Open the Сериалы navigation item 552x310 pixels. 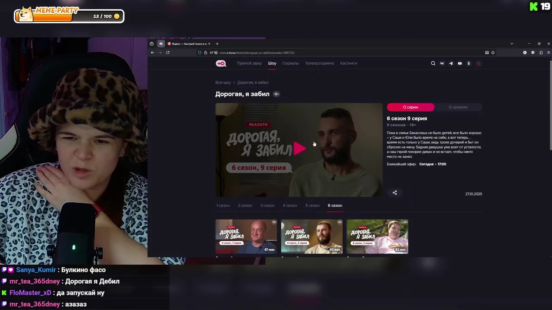(291, 63)
